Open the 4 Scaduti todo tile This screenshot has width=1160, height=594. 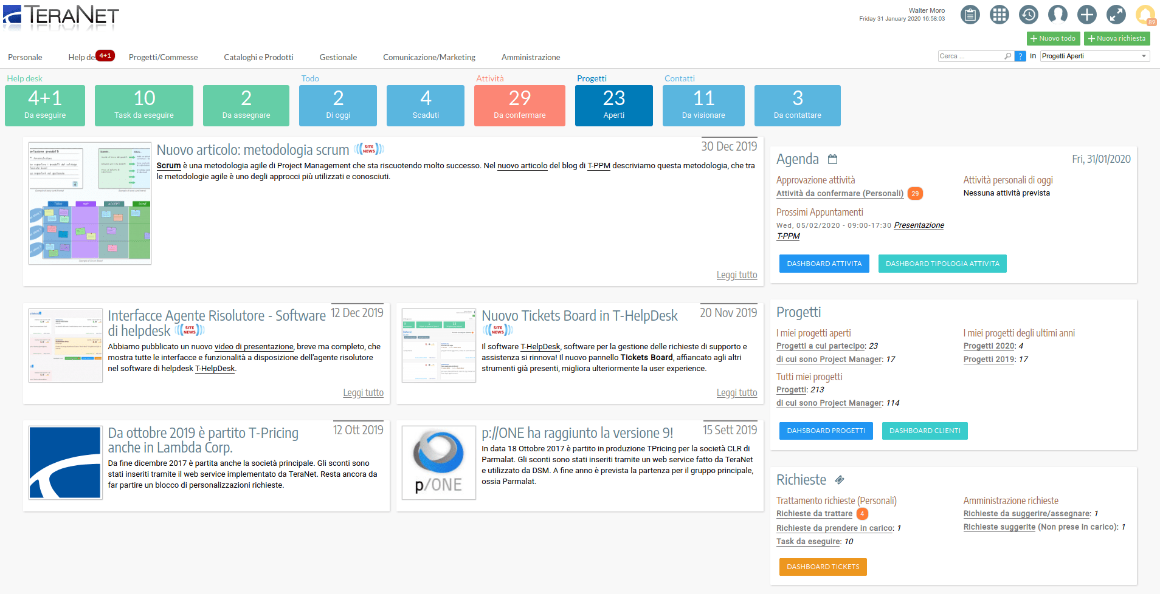pyautogui.click(x=426, y=106)
